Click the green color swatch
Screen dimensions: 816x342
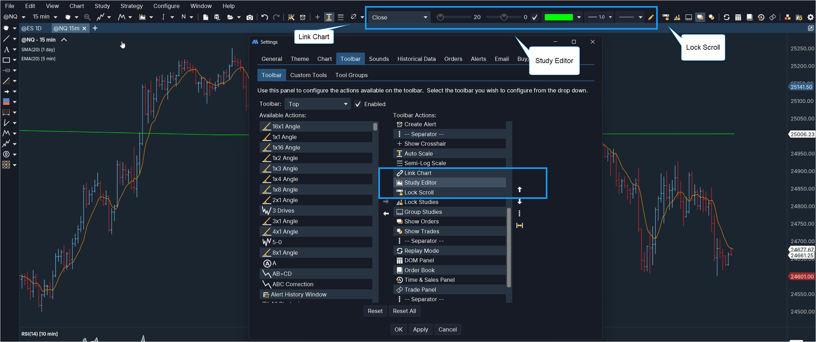(x=559, y=17)
